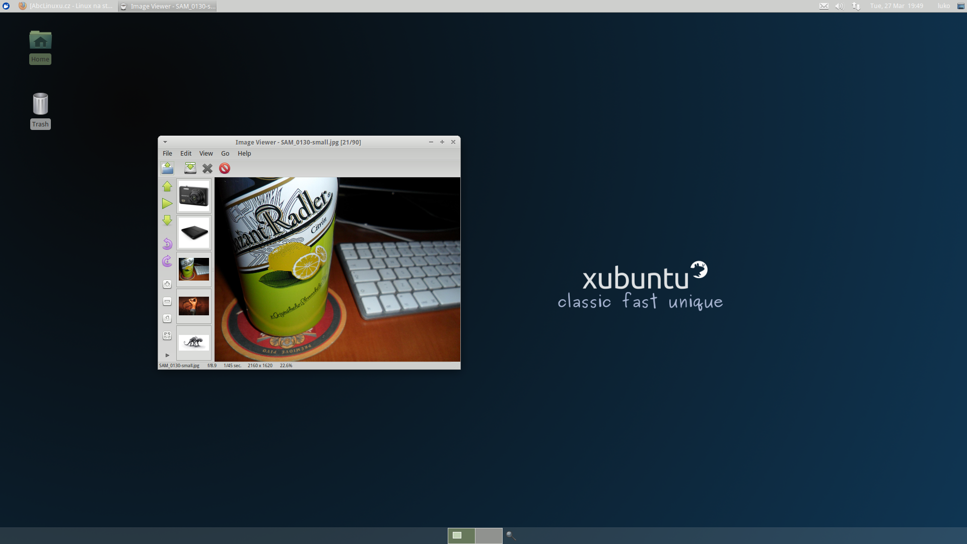Fit image to window icon
The width and height of the screenshot is (967, 544).
(x=167, y=335)
